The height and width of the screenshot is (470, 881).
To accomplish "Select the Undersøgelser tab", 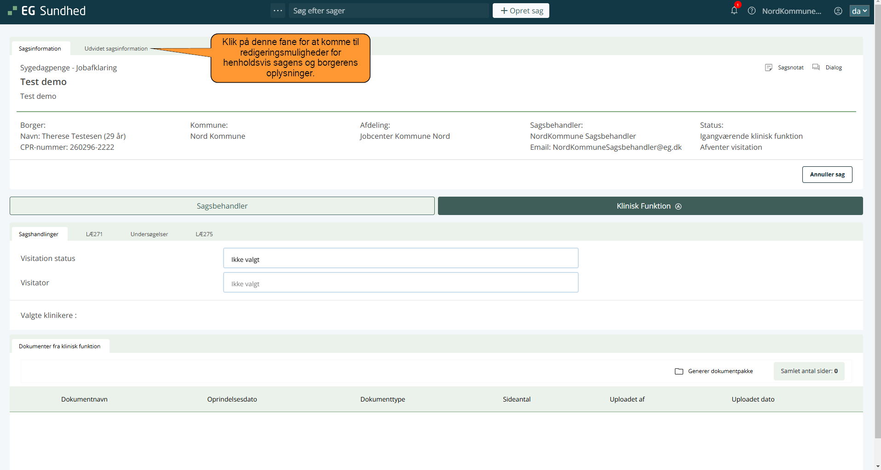I will coord(149,234).
